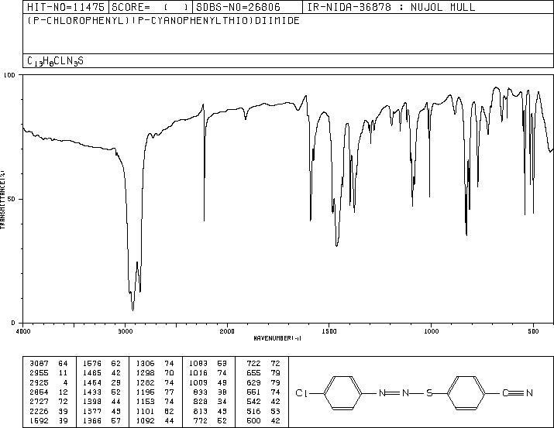
Task: Click the S atom in the structure
Action: [x=428, y=393]
